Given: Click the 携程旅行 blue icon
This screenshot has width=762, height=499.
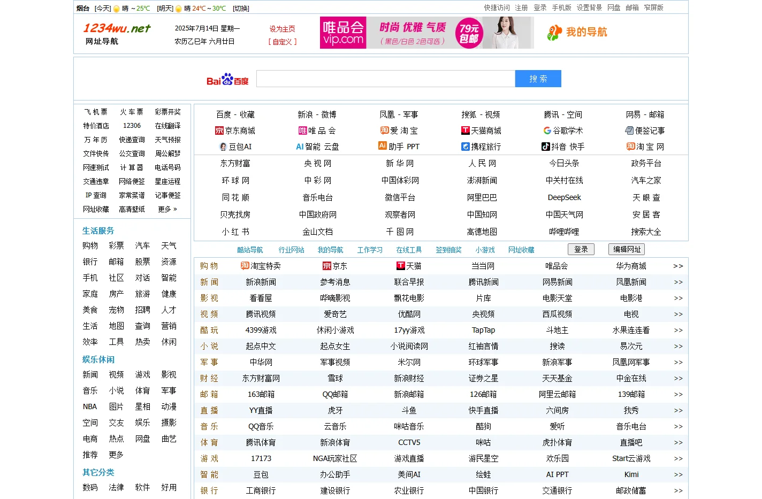Looking at the screenshot, I should pos(466,147).
